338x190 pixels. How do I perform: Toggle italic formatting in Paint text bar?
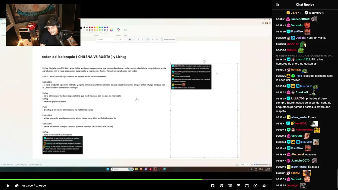tap(134, 39)
